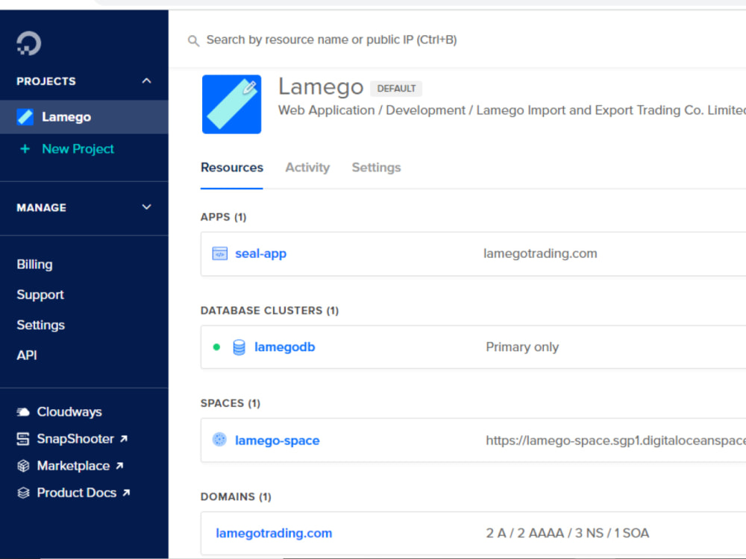Expand the Manage section chevron
746x559 pixels.
(x=146, y=207)
